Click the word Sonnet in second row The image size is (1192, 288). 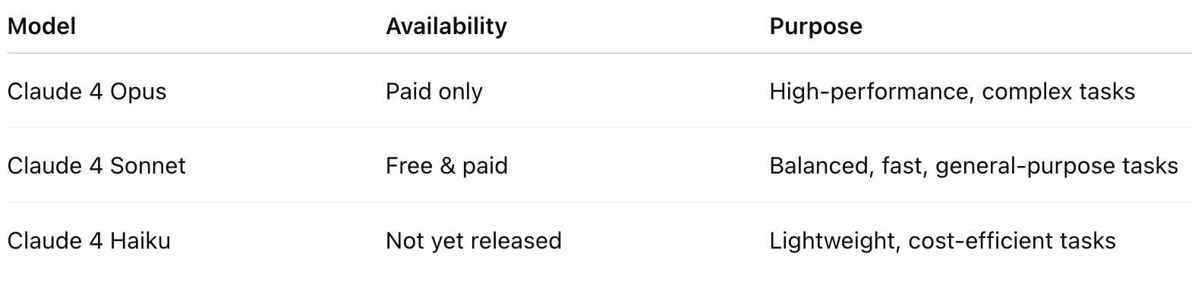[148, 166]
